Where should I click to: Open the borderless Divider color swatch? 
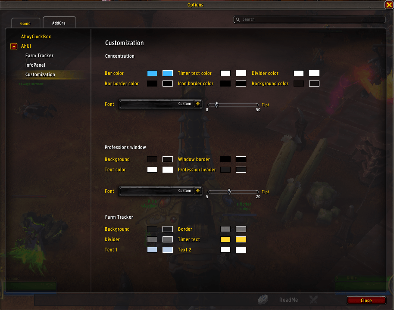click(299, 73)
